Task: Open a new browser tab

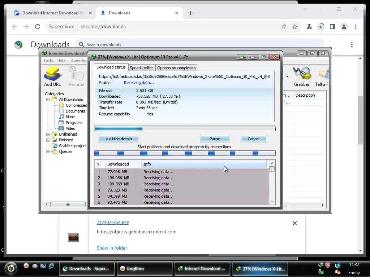Action: click(190, 13)
